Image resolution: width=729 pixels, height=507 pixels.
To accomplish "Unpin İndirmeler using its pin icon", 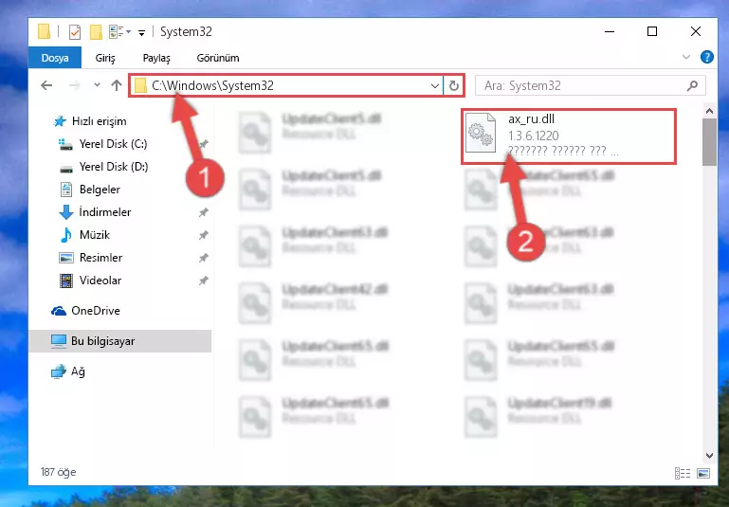I will (x=203, y=212).
